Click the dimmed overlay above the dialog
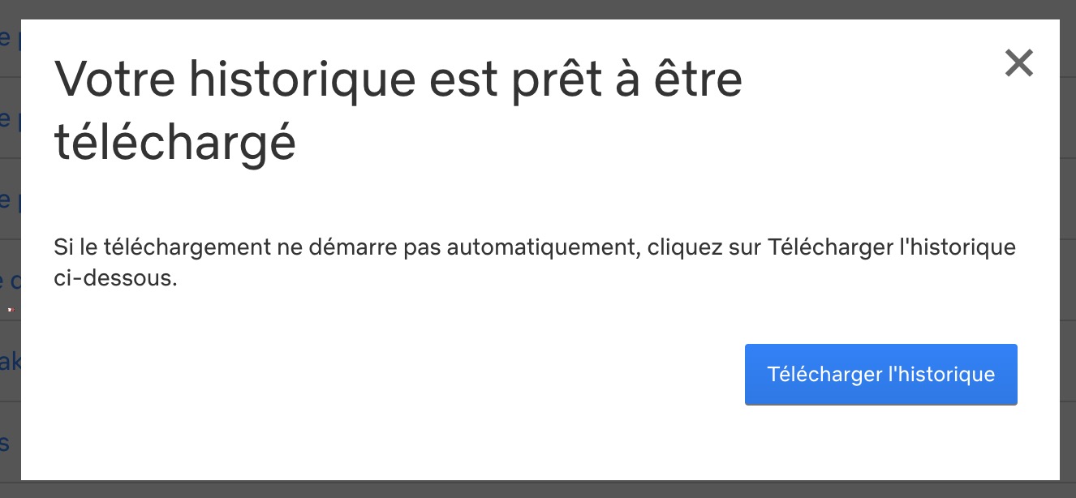This screenshot has height=498, width=1076. 536,9
